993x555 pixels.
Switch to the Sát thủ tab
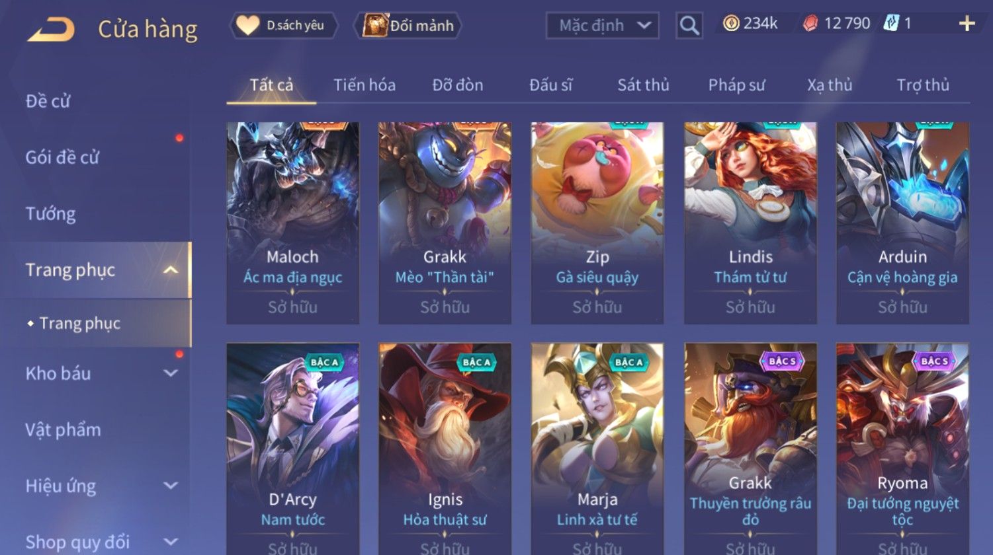(643, 85)
